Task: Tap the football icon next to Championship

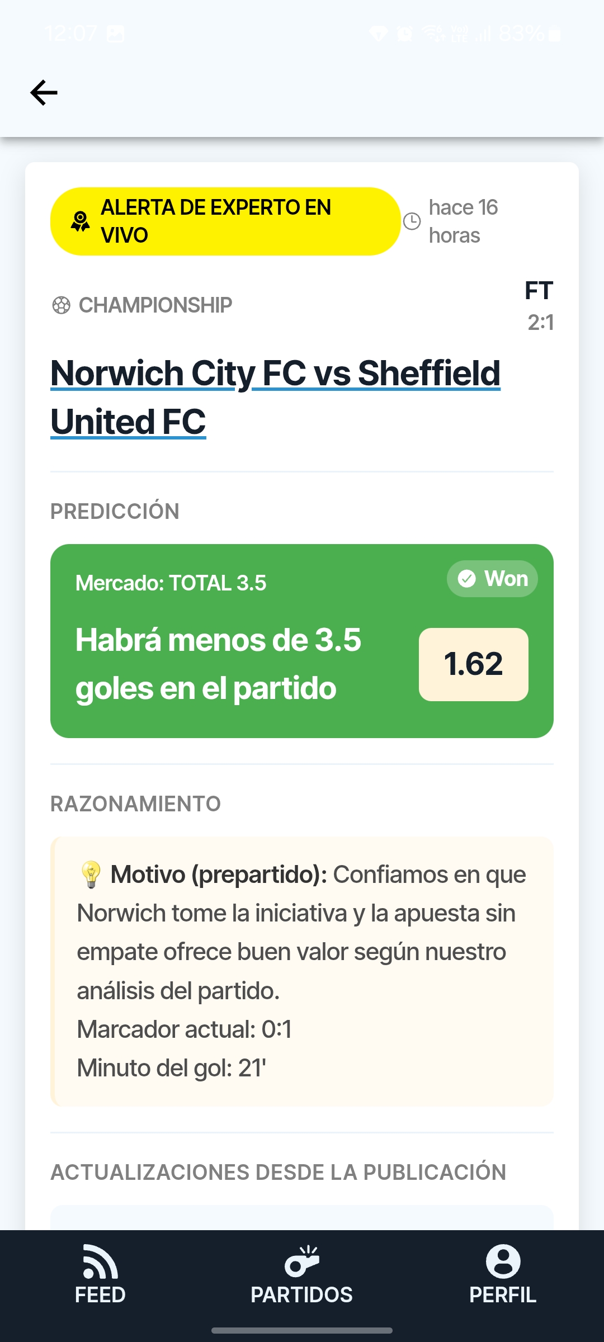Action: tap(61, 305)
